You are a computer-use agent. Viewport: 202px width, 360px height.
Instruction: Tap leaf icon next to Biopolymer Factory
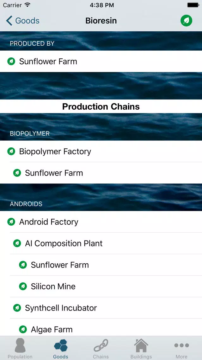click(x=11, y=151)
